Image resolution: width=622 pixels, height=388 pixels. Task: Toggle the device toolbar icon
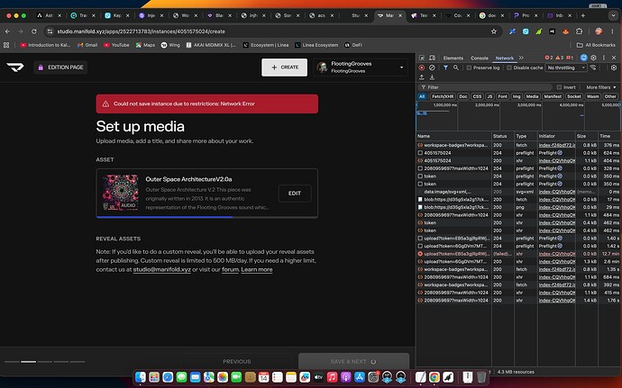pos(432,58)
